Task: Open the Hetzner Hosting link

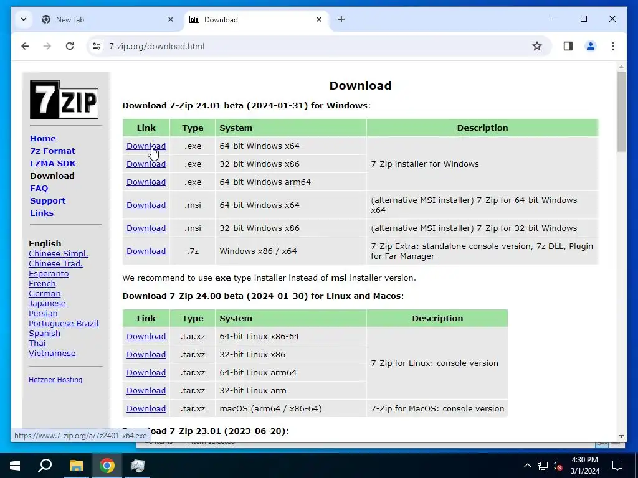Action: point(55,380)
